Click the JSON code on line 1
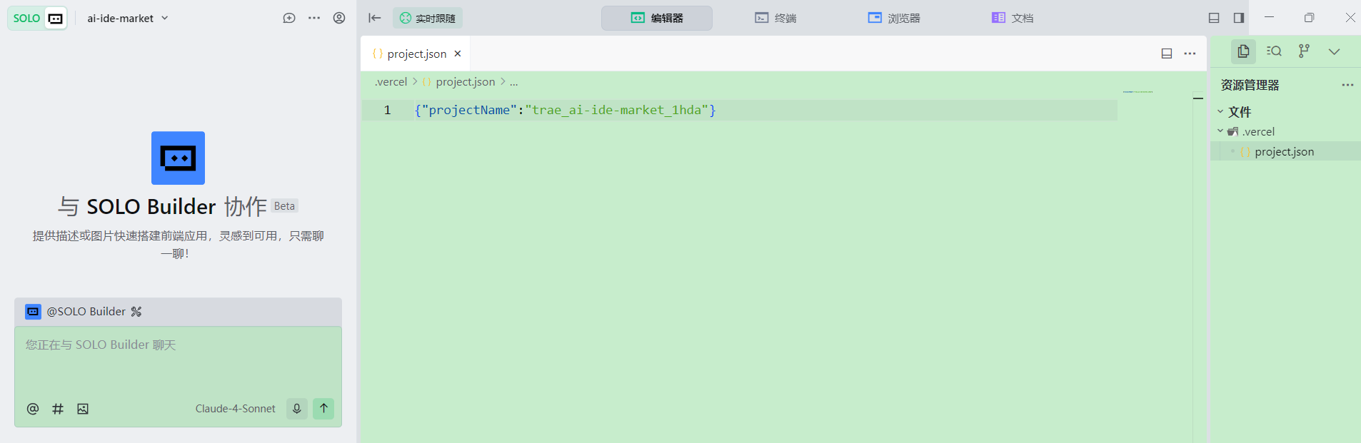 [565, 110]
